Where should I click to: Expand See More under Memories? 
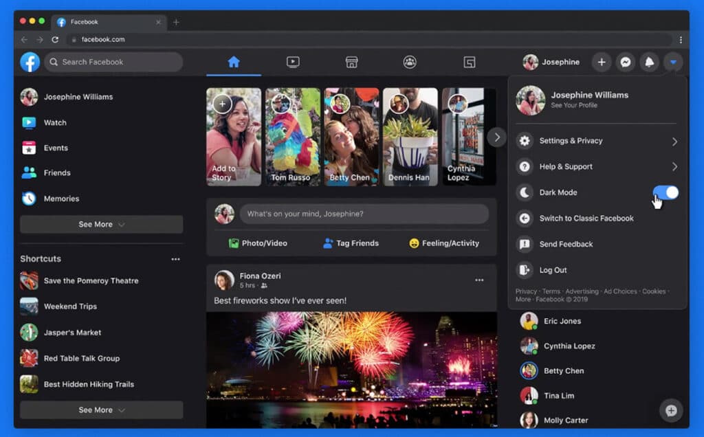tap(101, 225)
